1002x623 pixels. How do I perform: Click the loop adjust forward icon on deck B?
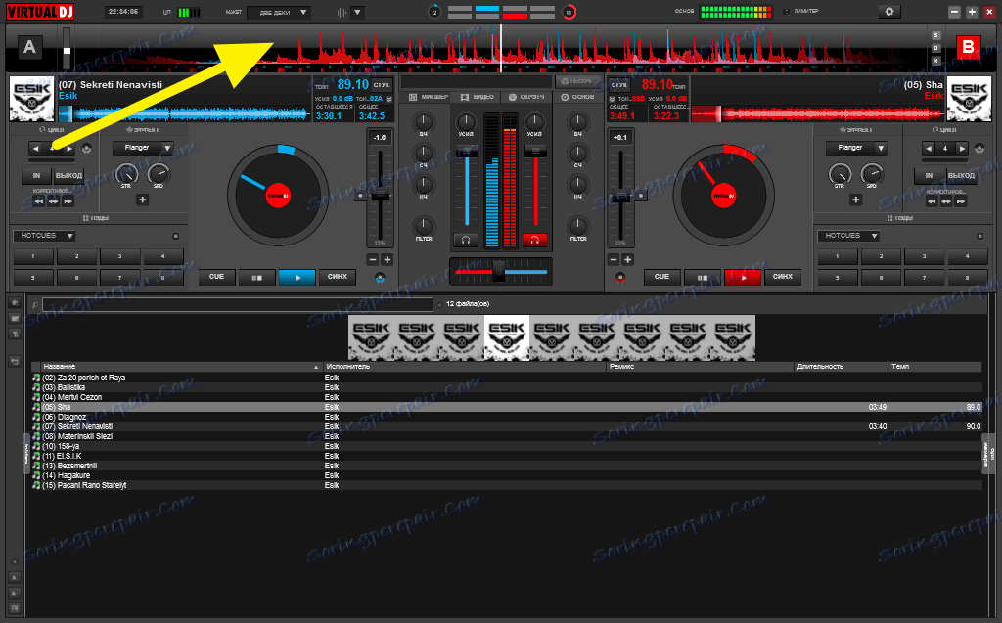click(x=961, y=201)
